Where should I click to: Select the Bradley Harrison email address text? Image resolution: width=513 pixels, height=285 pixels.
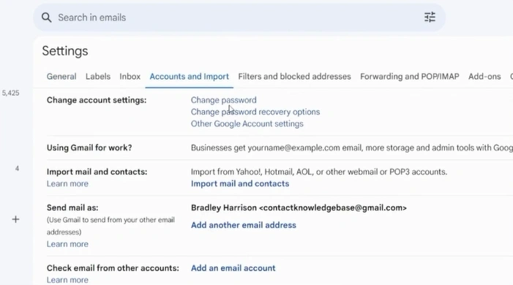[x=299, y=208]
